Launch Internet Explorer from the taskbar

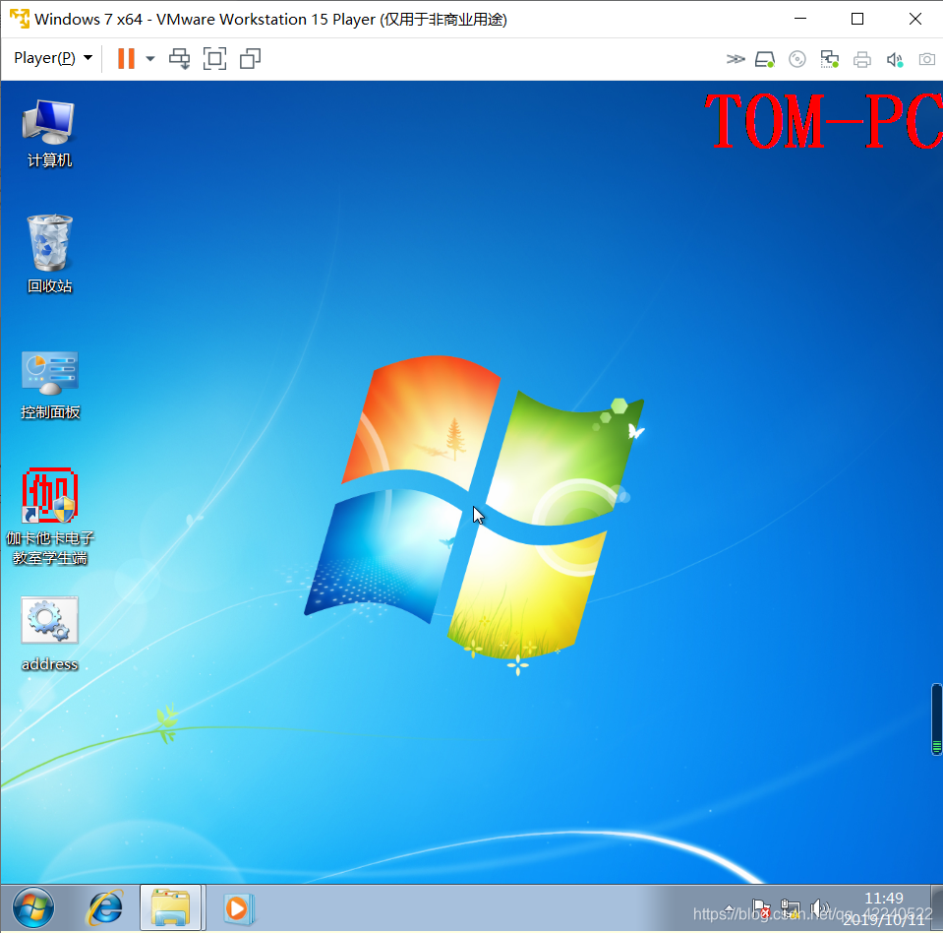(x=106, y=907)
